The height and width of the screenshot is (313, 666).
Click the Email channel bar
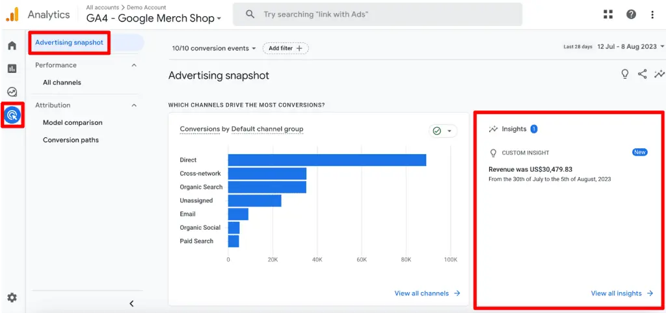pos(238,214)
